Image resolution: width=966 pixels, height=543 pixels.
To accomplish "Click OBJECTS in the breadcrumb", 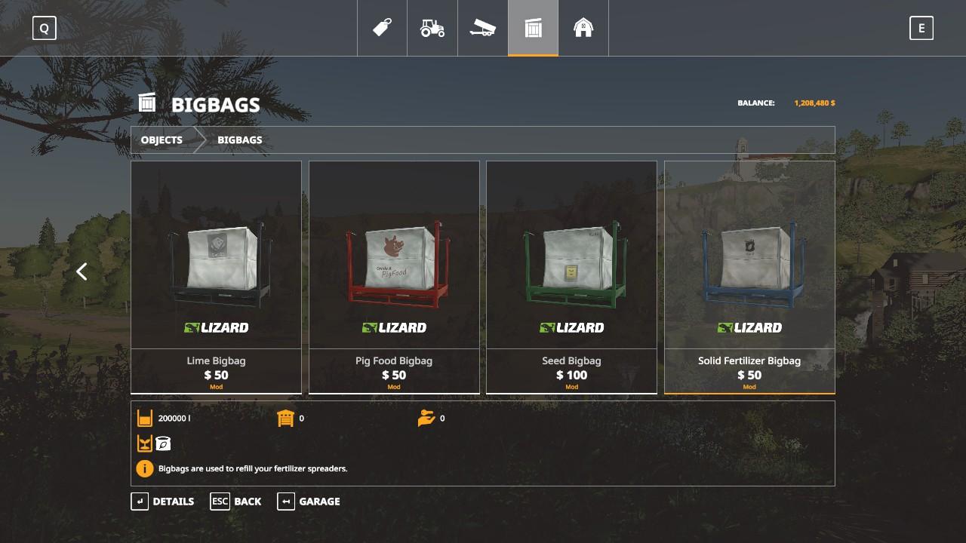I will 162,140.
